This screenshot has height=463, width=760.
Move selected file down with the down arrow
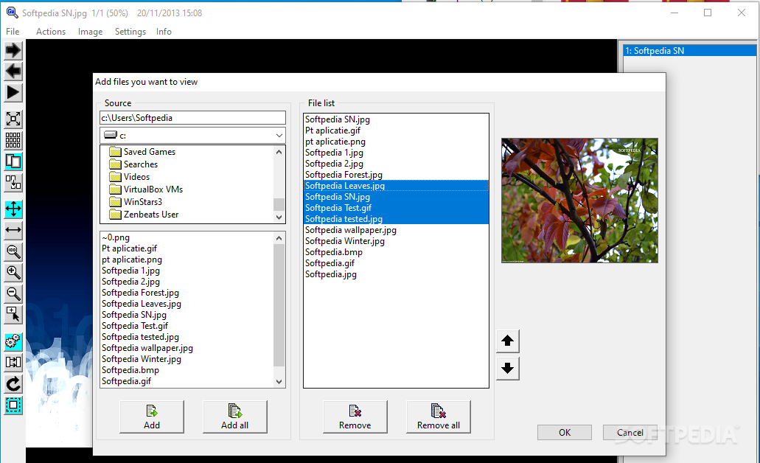pyautogui.click(x=507, y=369)
